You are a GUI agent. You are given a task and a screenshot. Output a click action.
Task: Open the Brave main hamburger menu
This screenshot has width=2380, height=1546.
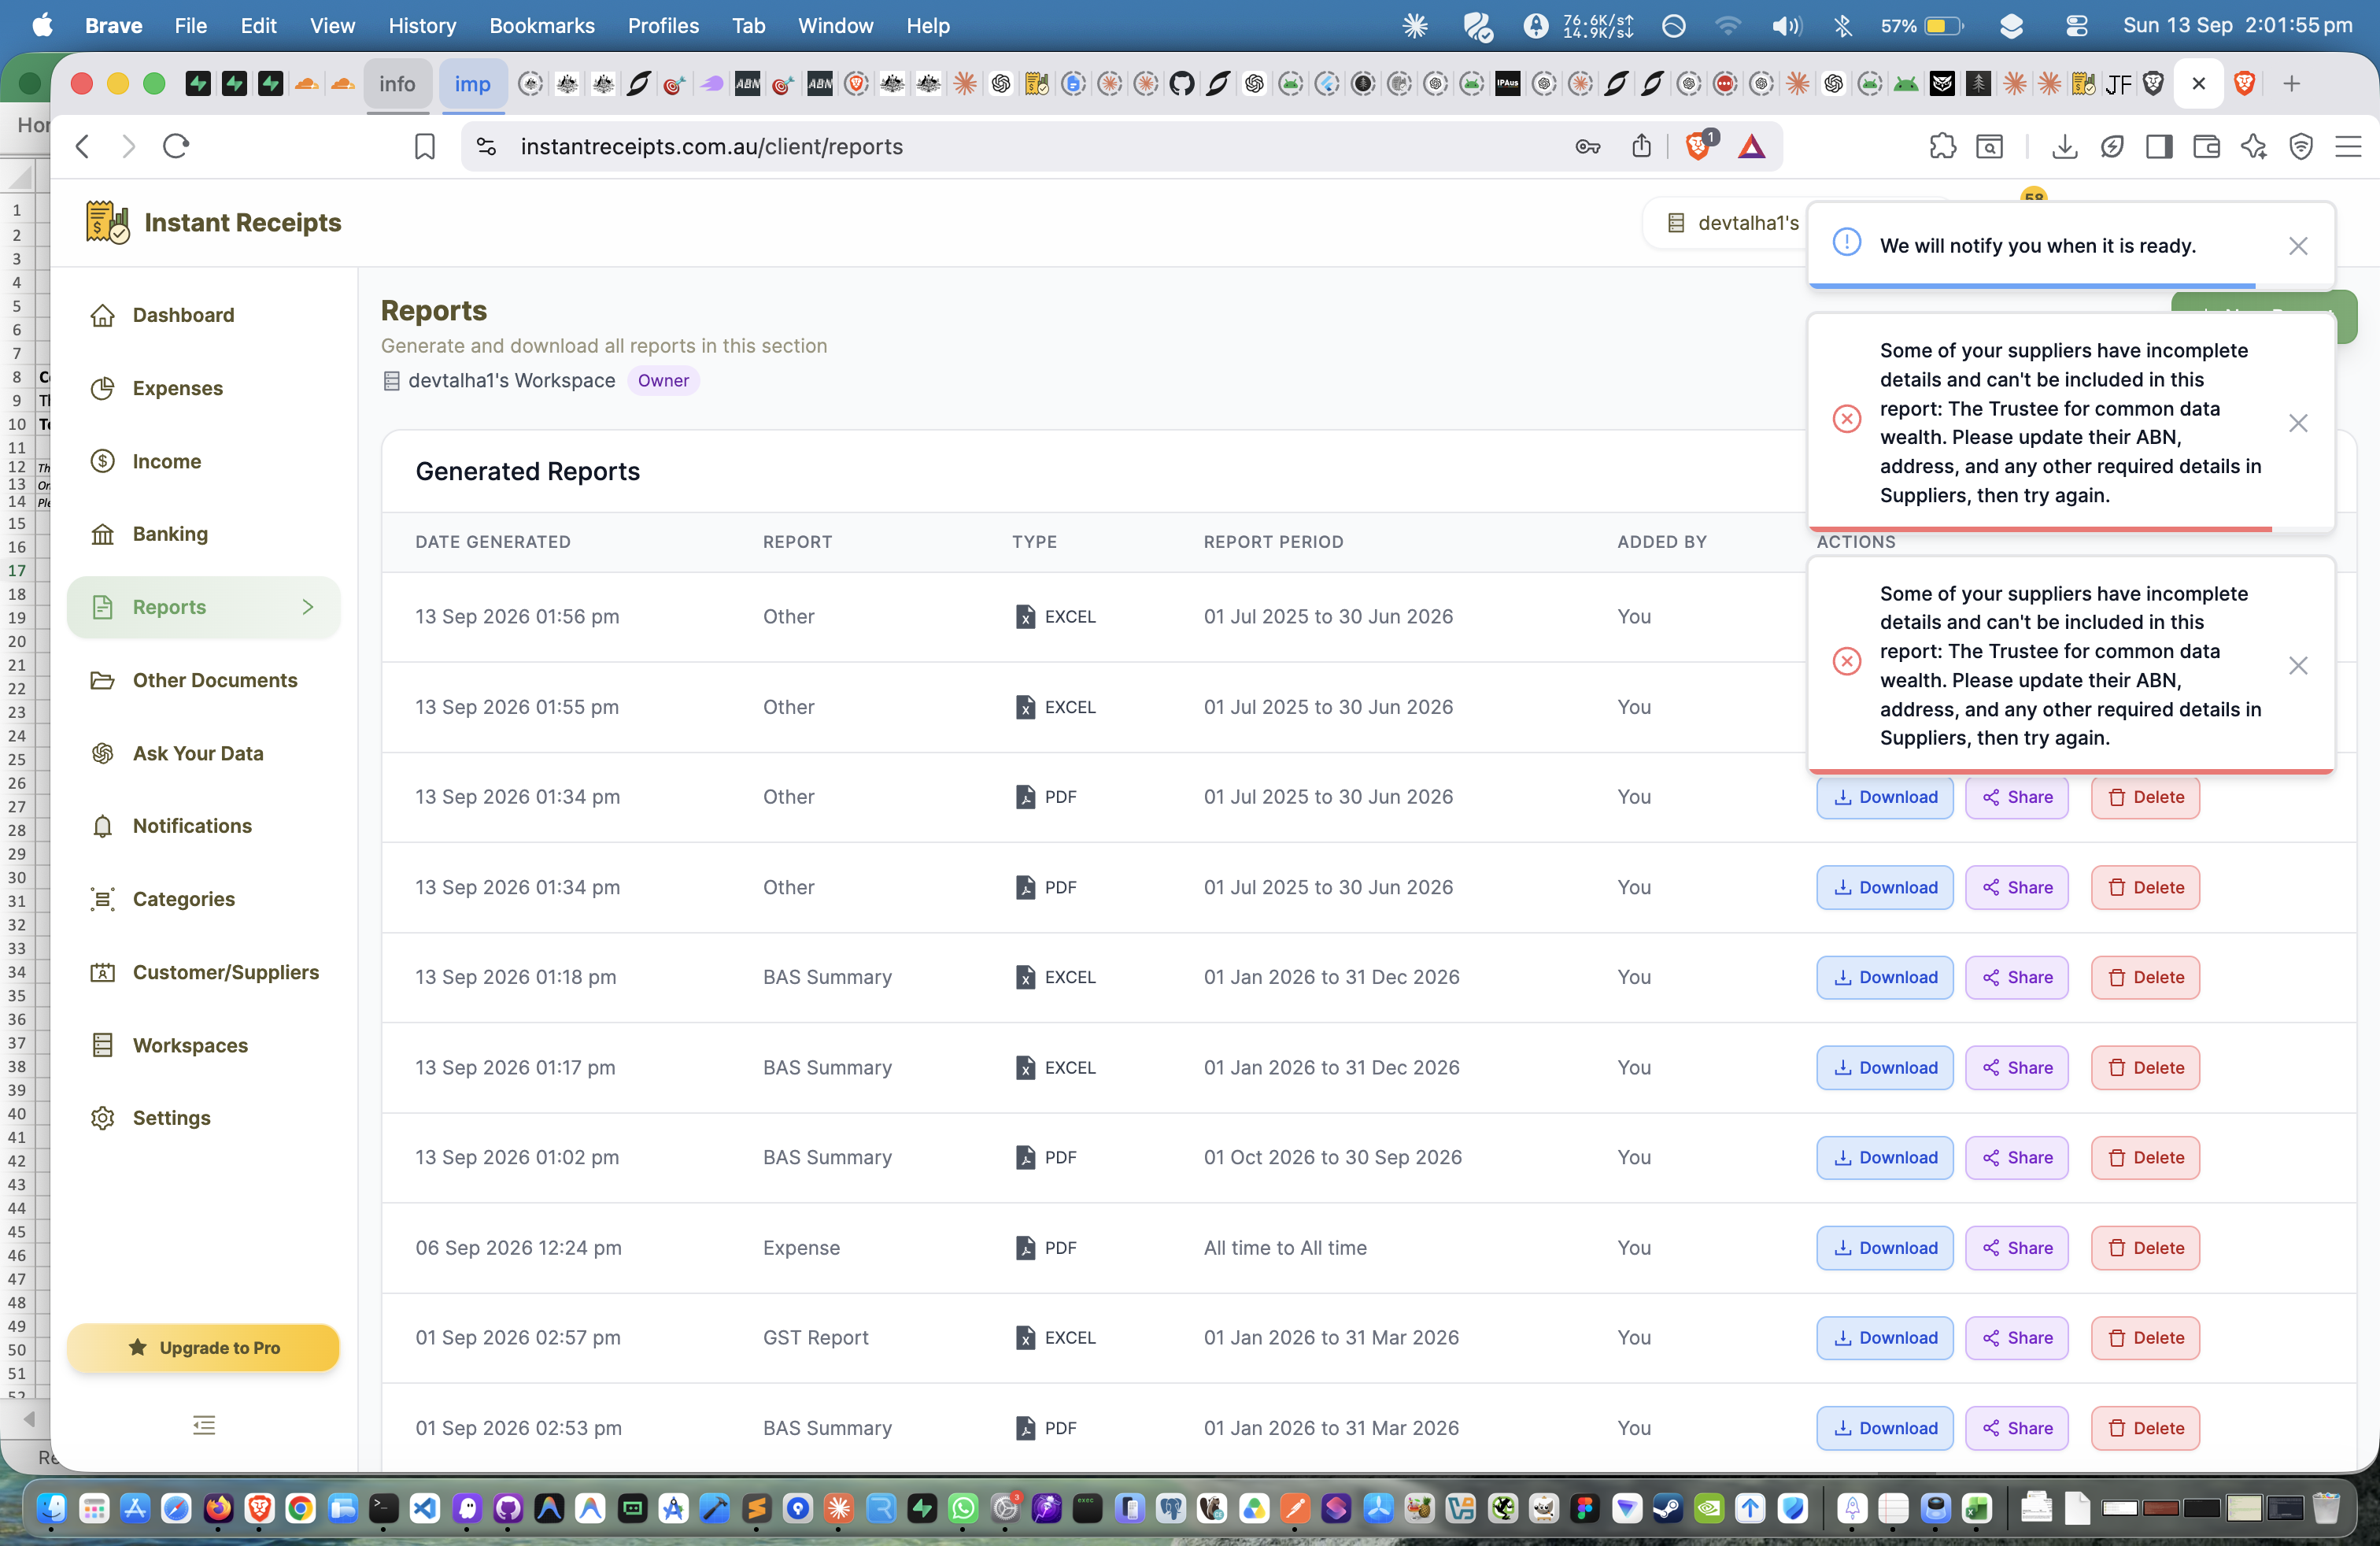tap(2348, 147)
